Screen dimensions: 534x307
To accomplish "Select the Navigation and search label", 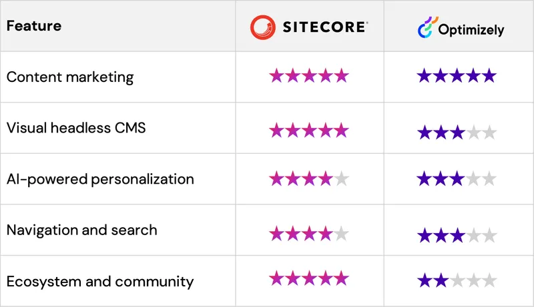I will [x=81, y=230].
